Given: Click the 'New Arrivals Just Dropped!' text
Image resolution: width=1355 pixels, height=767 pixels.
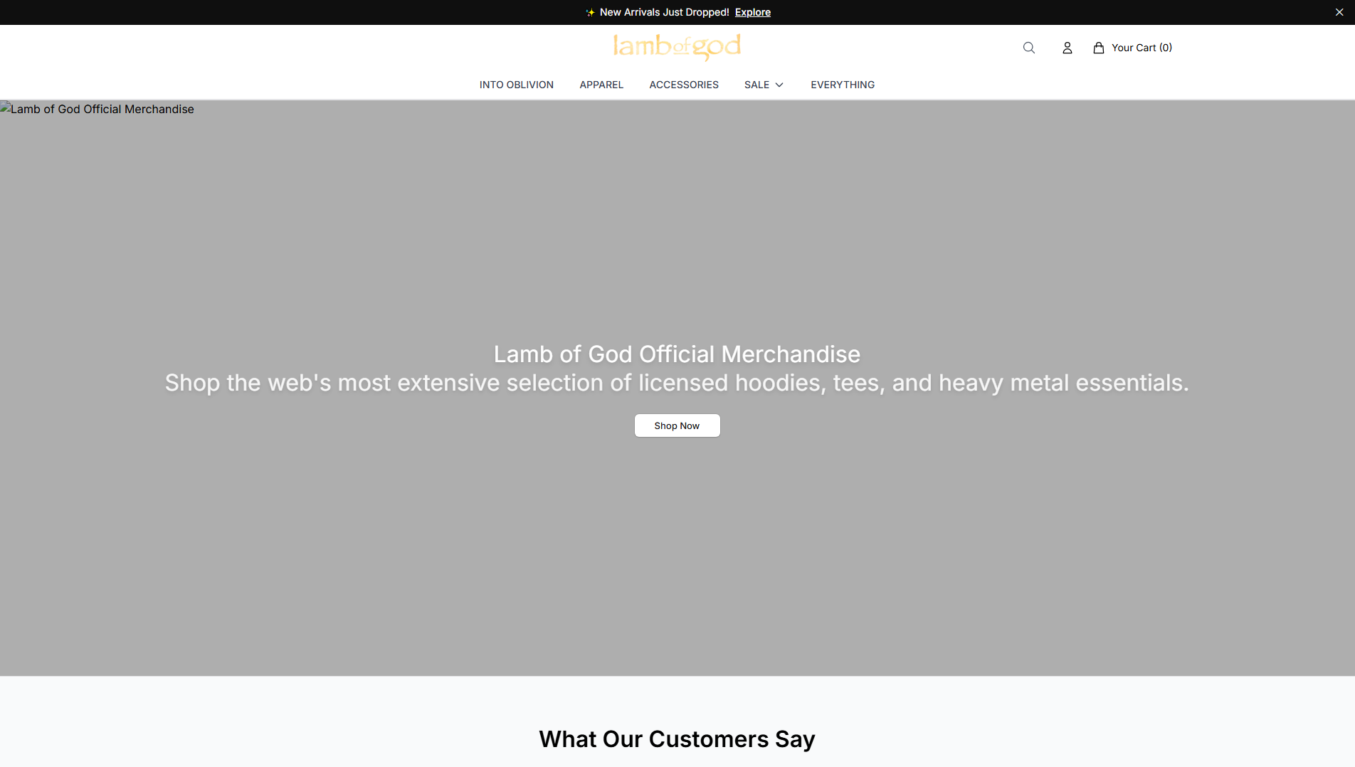Looking at the screenshot, I should [x=665, y=12].
